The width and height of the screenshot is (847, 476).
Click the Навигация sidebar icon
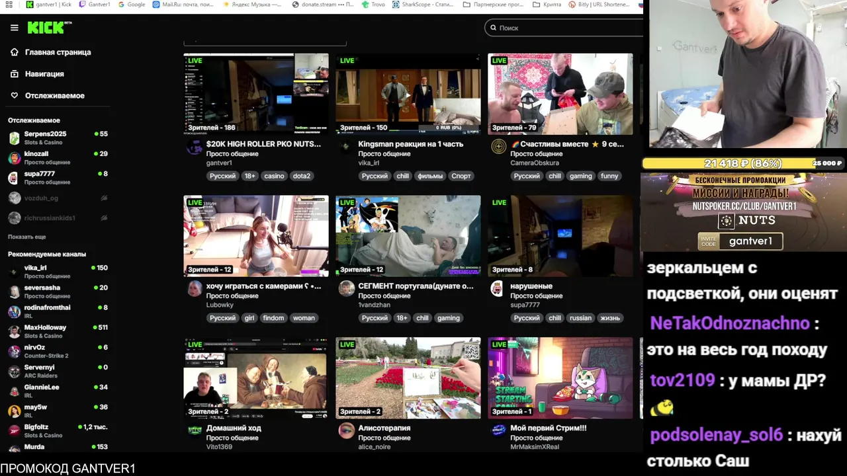click(14, 74)
